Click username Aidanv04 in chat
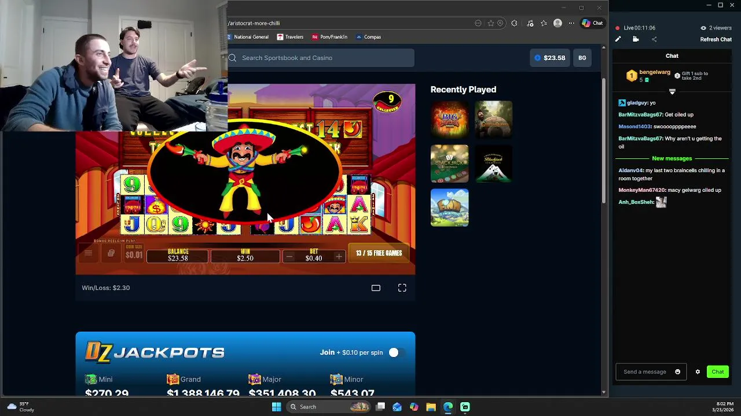The width and height of the screenshot is (741, 416). coord(631,170)
